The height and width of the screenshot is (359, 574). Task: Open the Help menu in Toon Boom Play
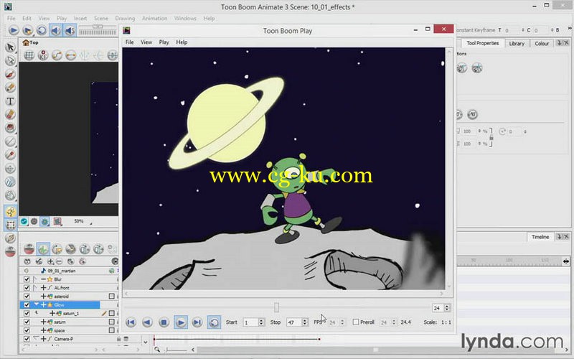click(x=182, y=42)
